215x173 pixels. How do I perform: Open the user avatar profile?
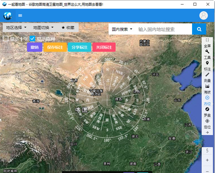point(204,15)
